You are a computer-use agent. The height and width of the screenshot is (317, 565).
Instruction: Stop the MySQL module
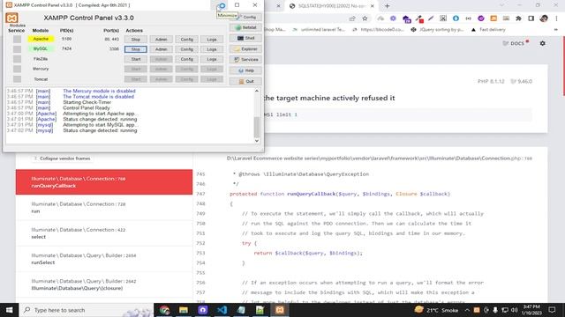[135, 49]
